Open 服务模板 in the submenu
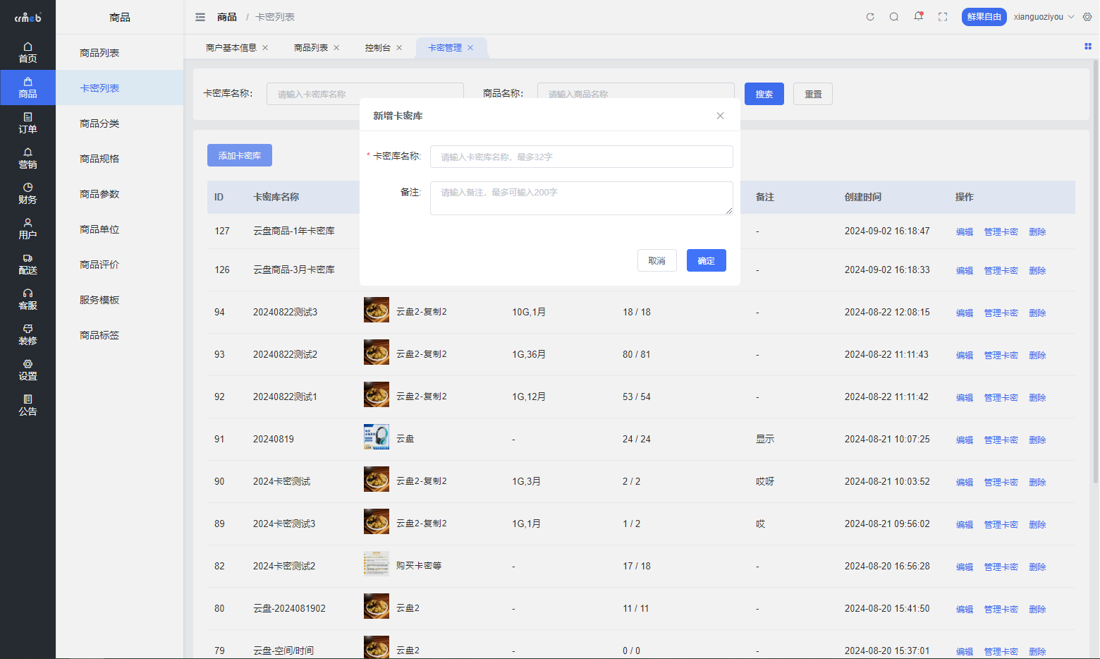Viewport: 1100px width, 659px height. pos(120,299)
